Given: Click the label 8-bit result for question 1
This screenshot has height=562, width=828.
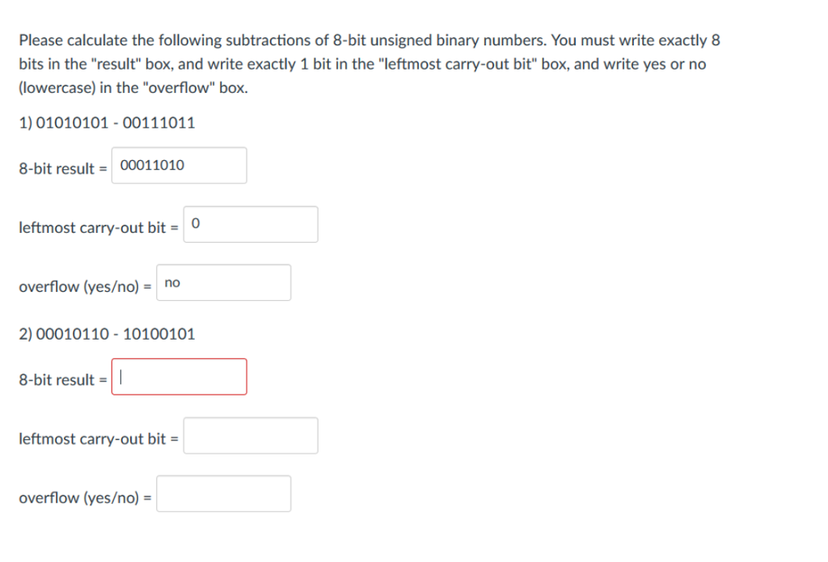Looking at the screenshot, I should click(x=57, y=170).
